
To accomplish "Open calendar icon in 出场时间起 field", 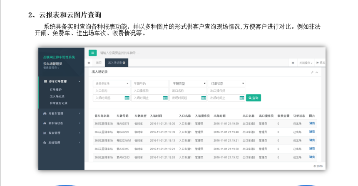I will [x=204, y=98].
